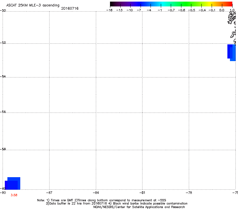Click the red pass time 3:58
The height and width of the screenshot is (209, 238).
tap(14, 195)
